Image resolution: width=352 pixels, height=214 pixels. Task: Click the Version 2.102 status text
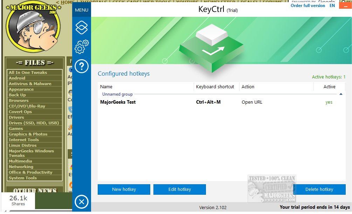213,207
